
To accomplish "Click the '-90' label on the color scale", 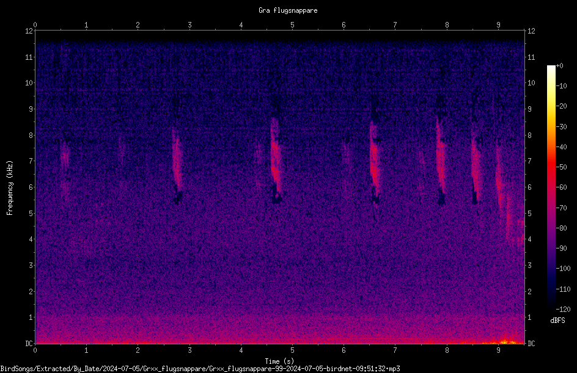I will click(x=561, y=248).
